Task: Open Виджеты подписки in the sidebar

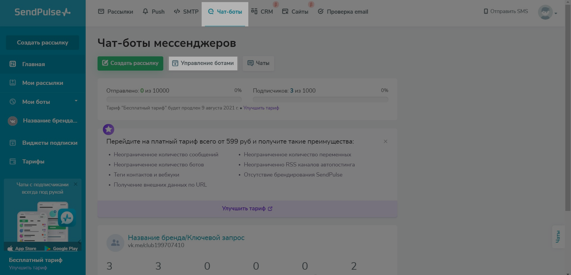Action: (x=43, y=143)
